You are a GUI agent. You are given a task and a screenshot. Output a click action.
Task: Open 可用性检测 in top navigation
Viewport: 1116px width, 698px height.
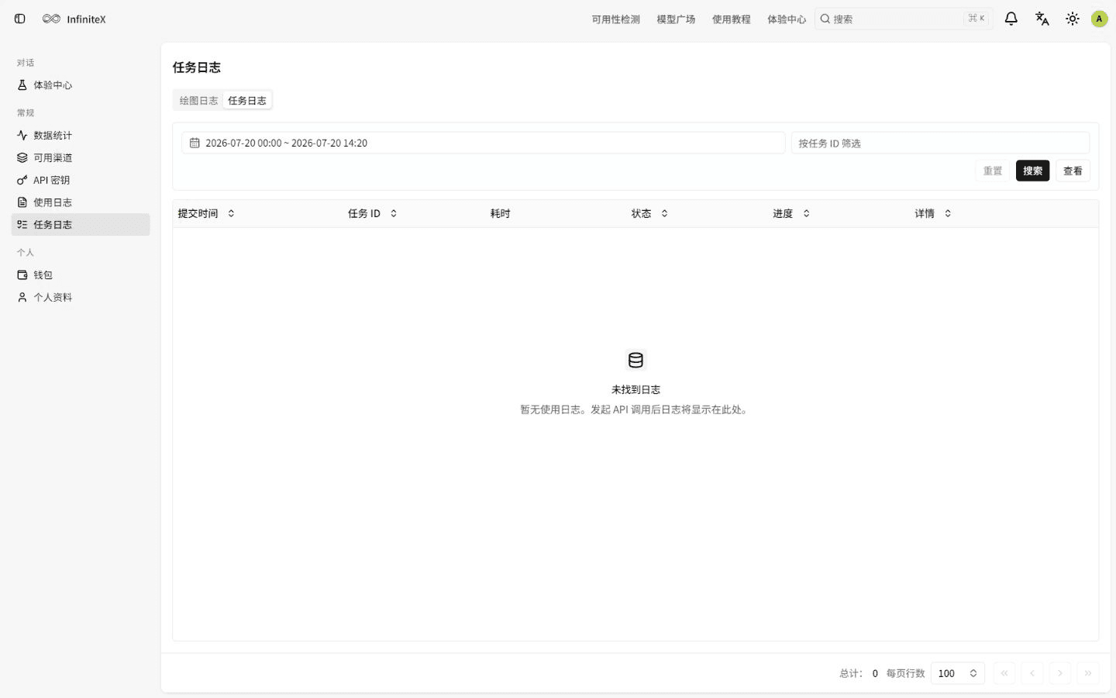click(615, 19)
